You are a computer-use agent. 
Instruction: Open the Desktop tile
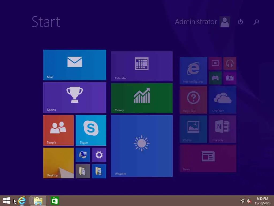tap(58, 163)
